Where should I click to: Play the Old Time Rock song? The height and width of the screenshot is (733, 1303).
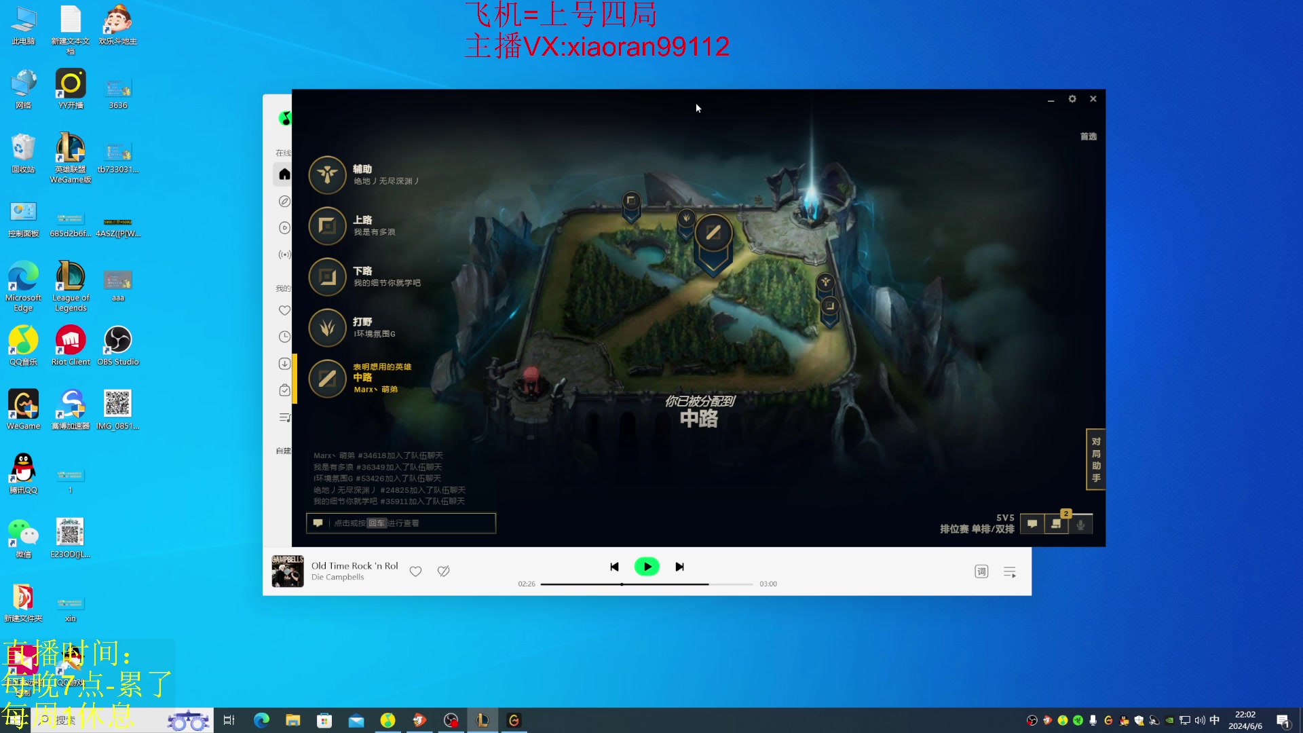coord(647,567)
